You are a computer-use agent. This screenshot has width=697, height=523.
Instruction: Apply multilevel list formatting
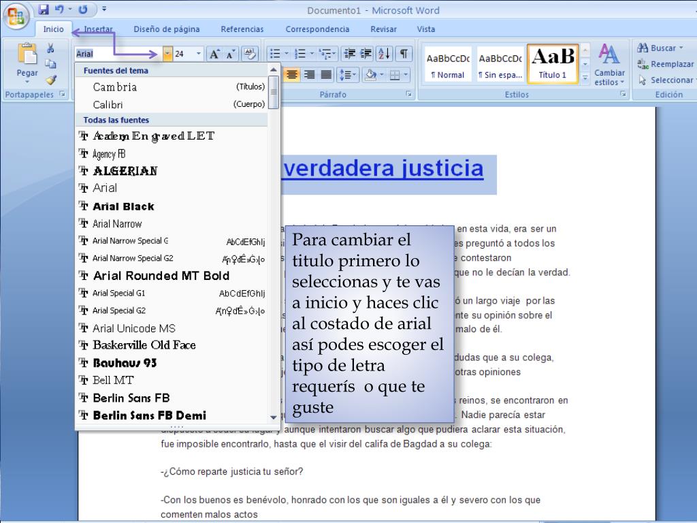coord(325,54)
